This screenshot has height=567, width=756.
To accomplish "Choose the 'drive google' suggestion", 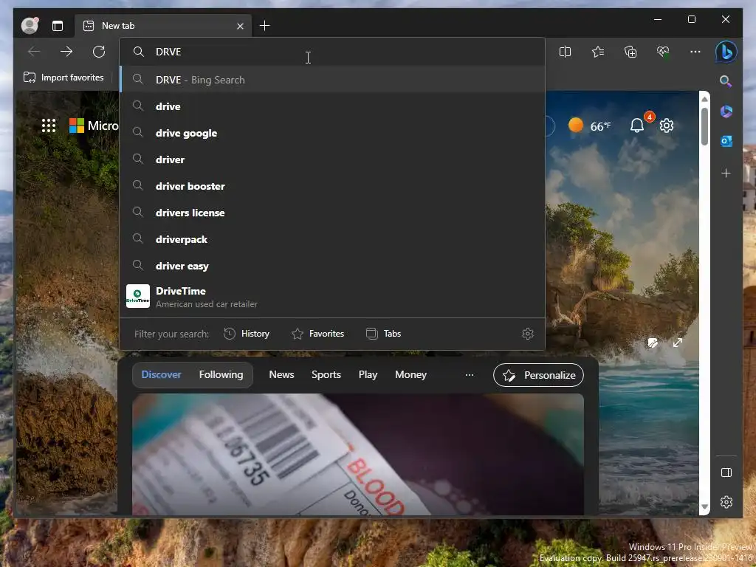I will (x=333, y=133).
